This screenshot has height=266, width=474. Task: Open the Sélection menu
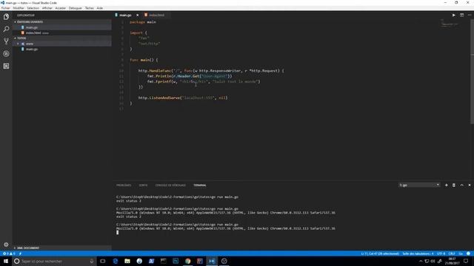pos(33,8)
